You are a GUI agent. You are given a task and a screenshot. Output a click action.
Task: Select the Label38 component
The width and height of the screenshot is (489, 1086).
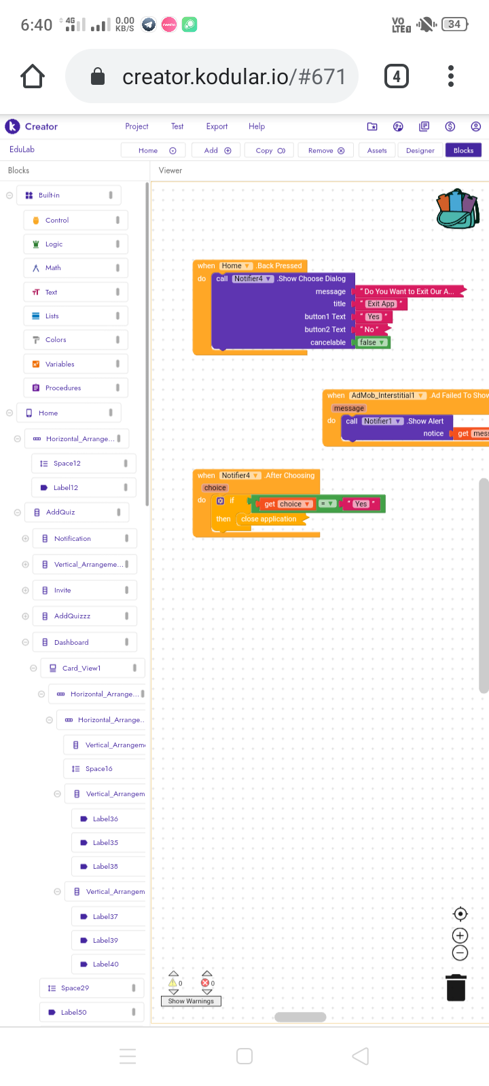(x=109, y=867)
